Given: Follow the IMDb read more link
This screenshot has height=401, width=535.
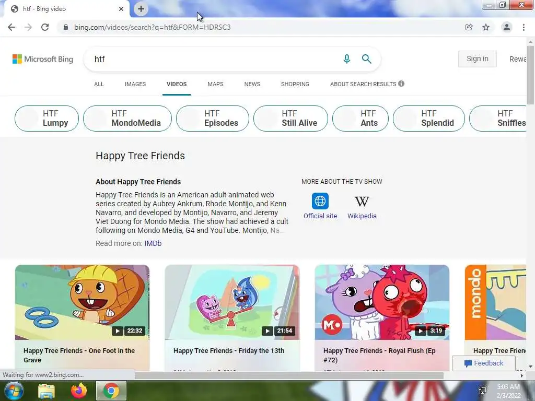Looking at the screenshot, I should click(x=153, y=243).
